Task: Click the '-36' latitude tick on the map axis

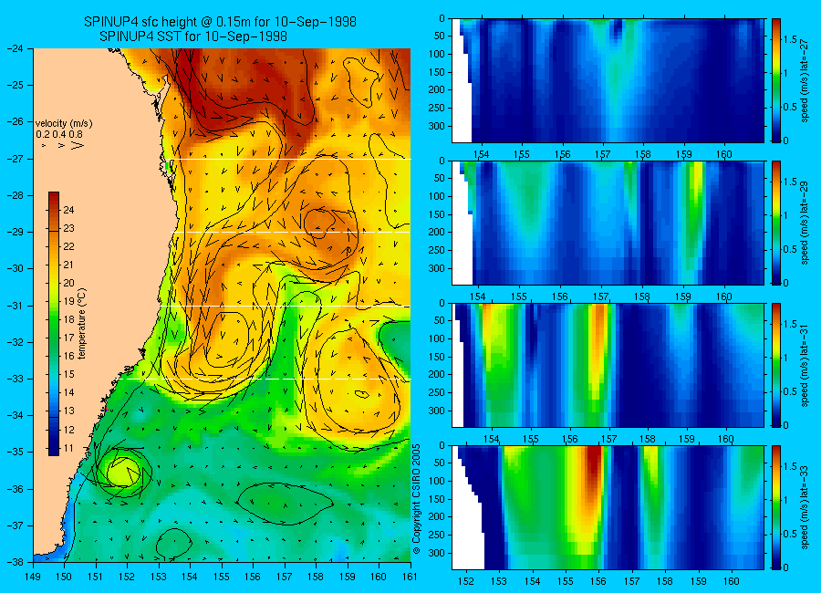Action: click(x=16, y=489)
